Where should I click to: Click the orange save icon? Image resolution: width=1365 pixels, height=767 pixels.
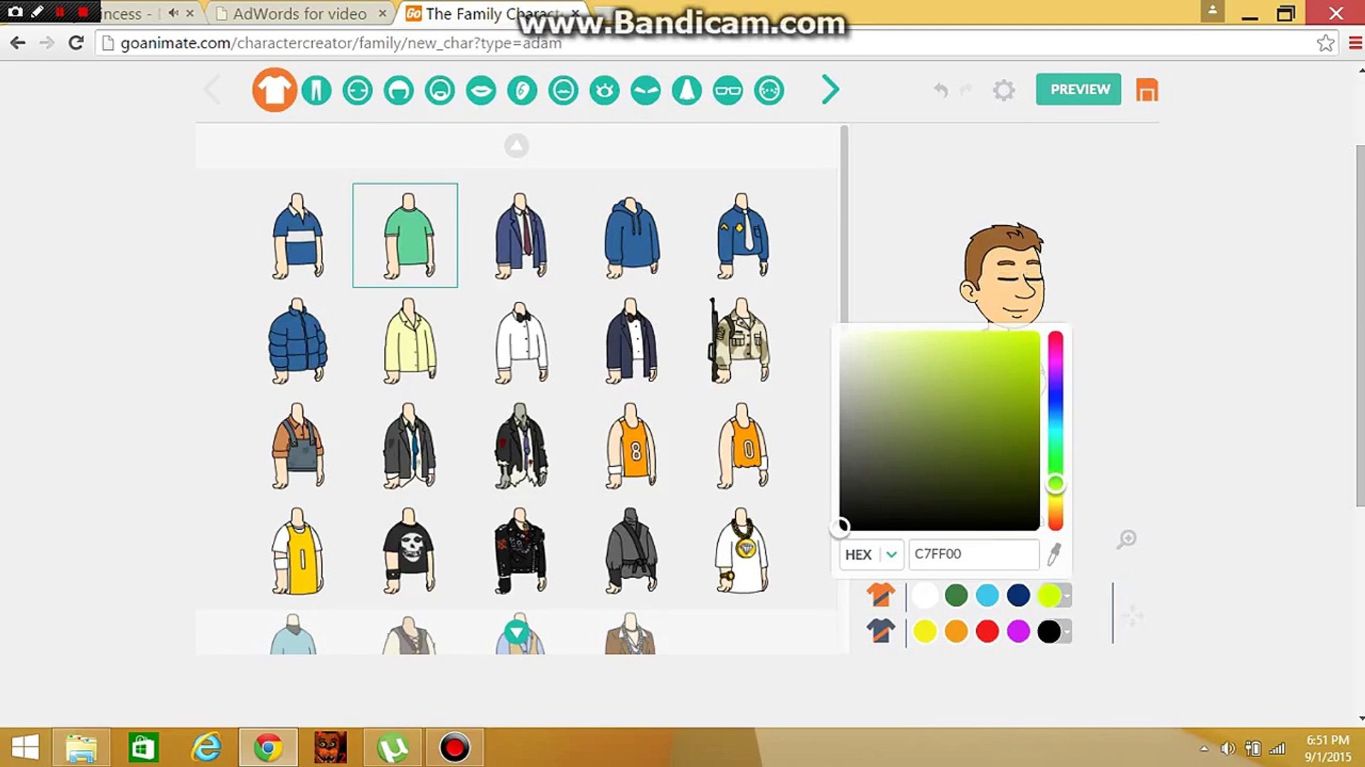1146,90
